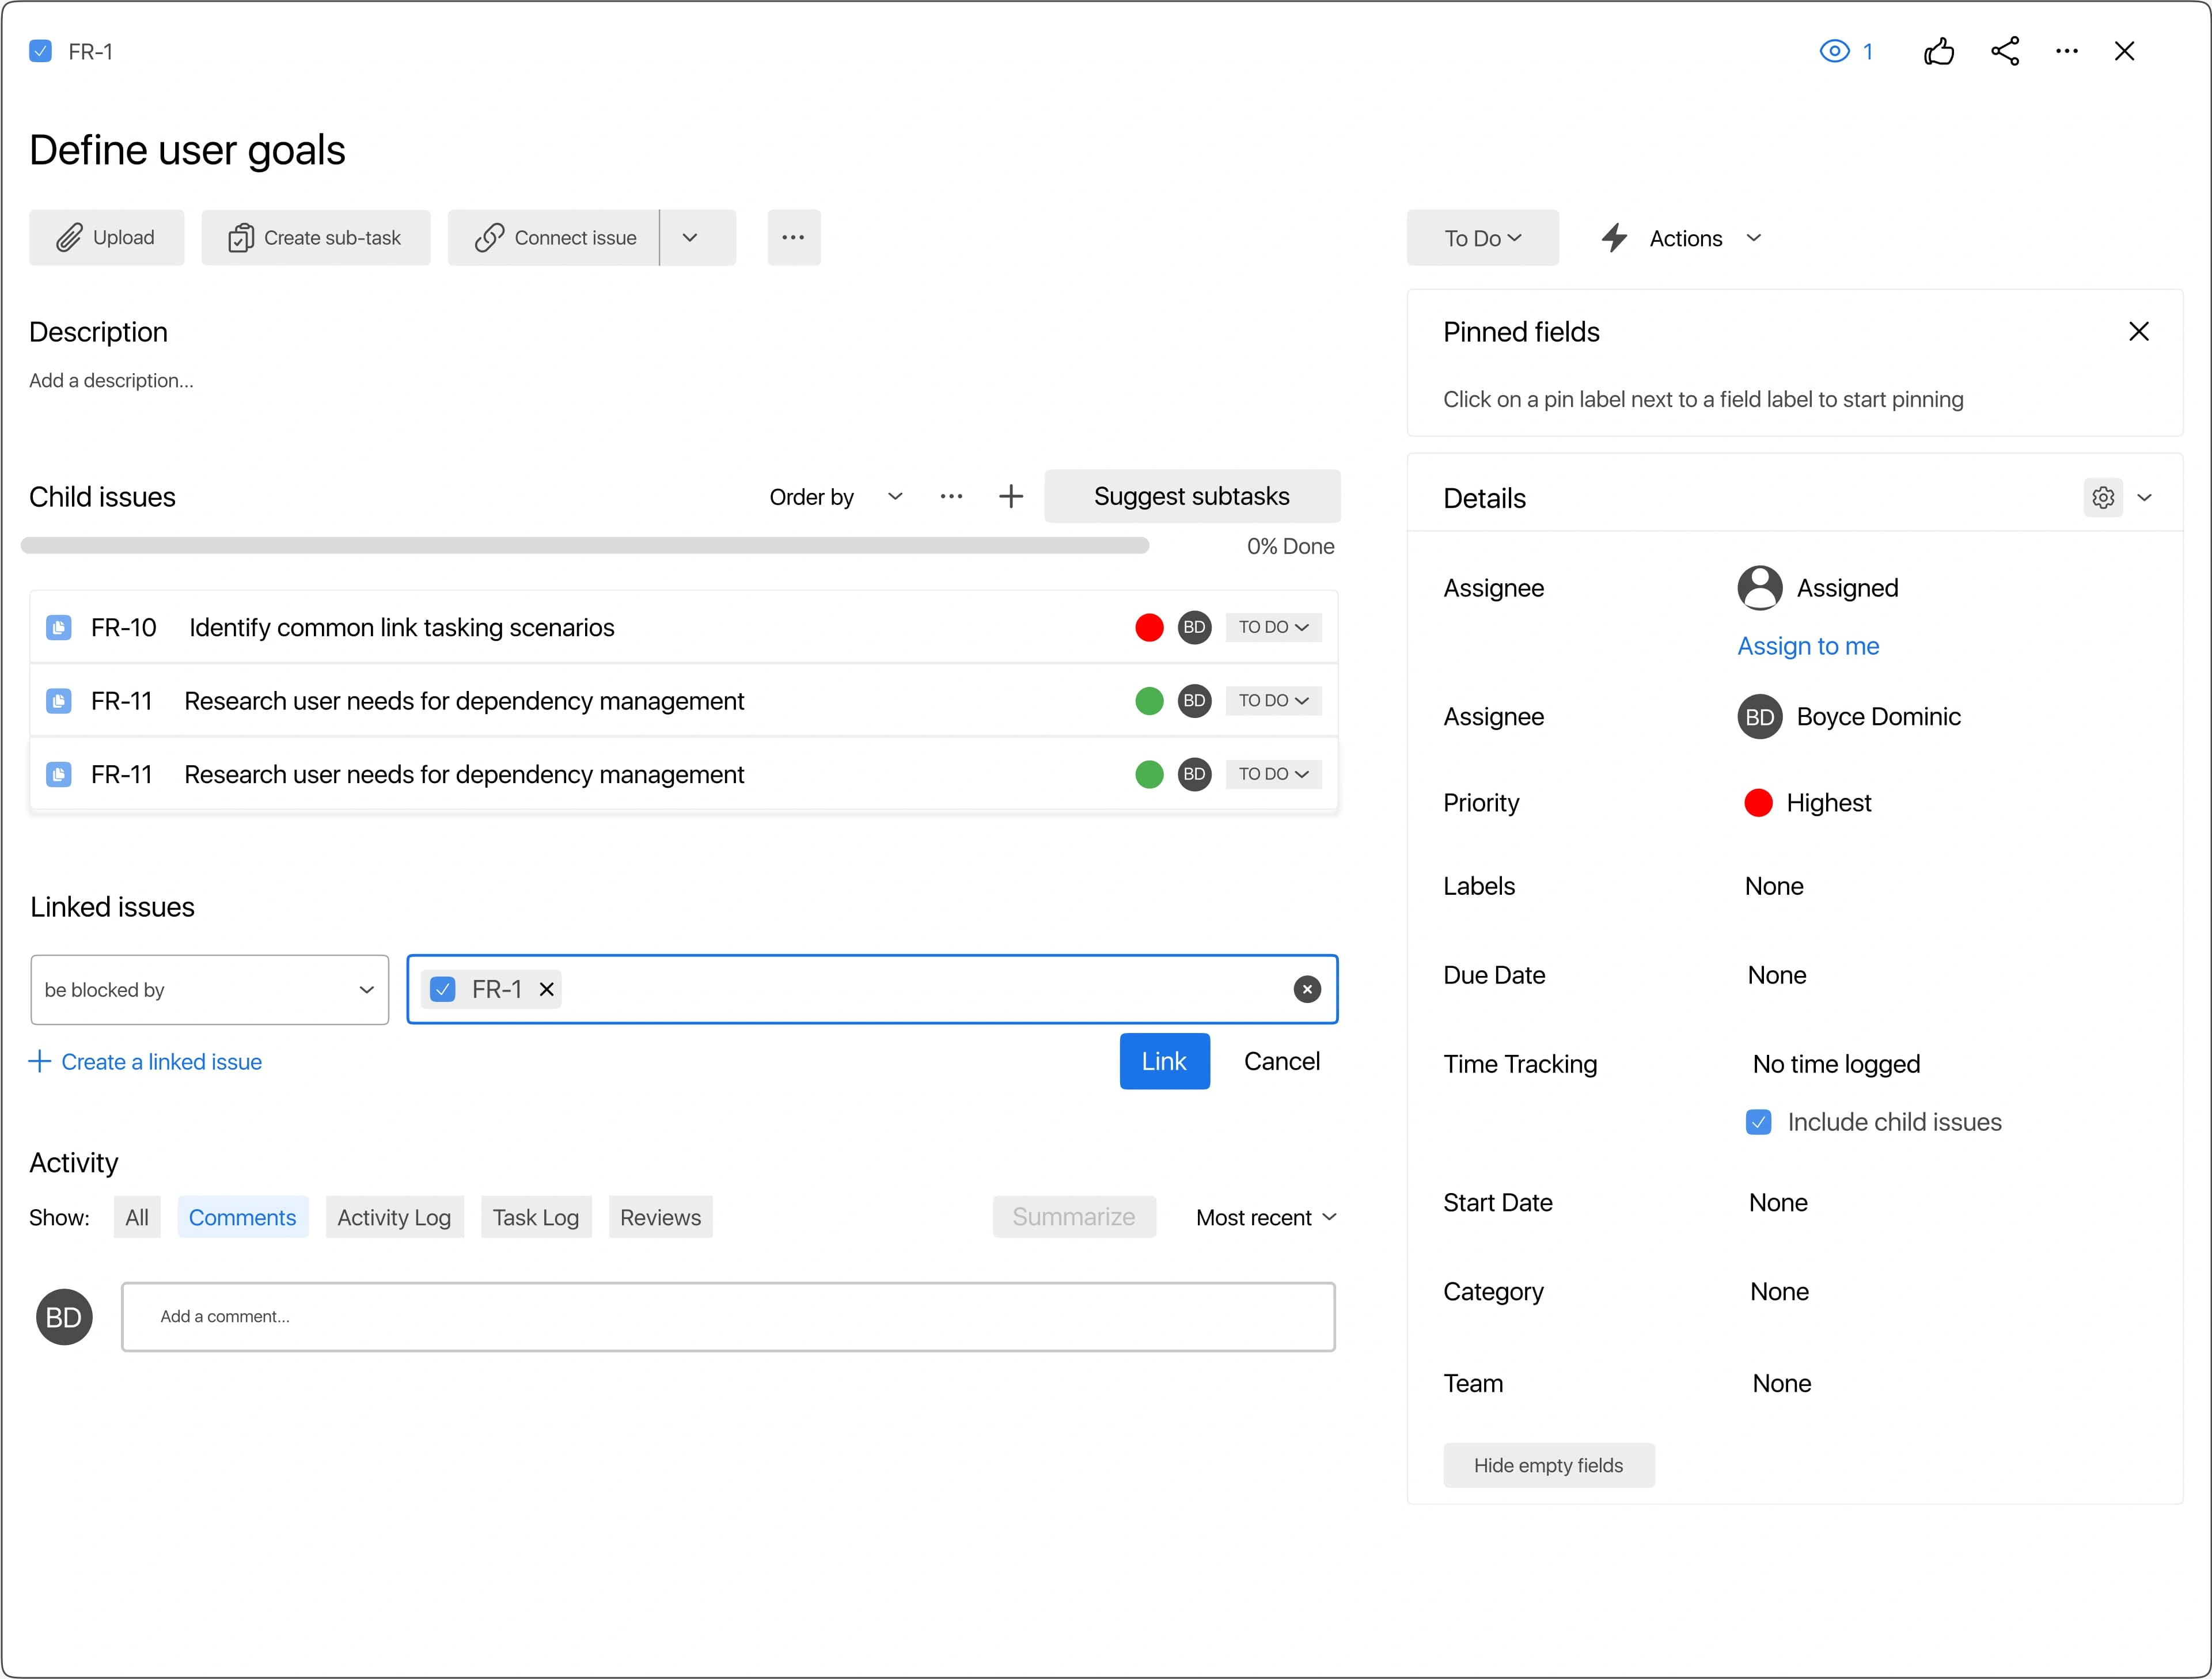Viewport: 2212px width, 1679px height.
Task: Add a child issue with plus icon
Action: (1010, 497)
